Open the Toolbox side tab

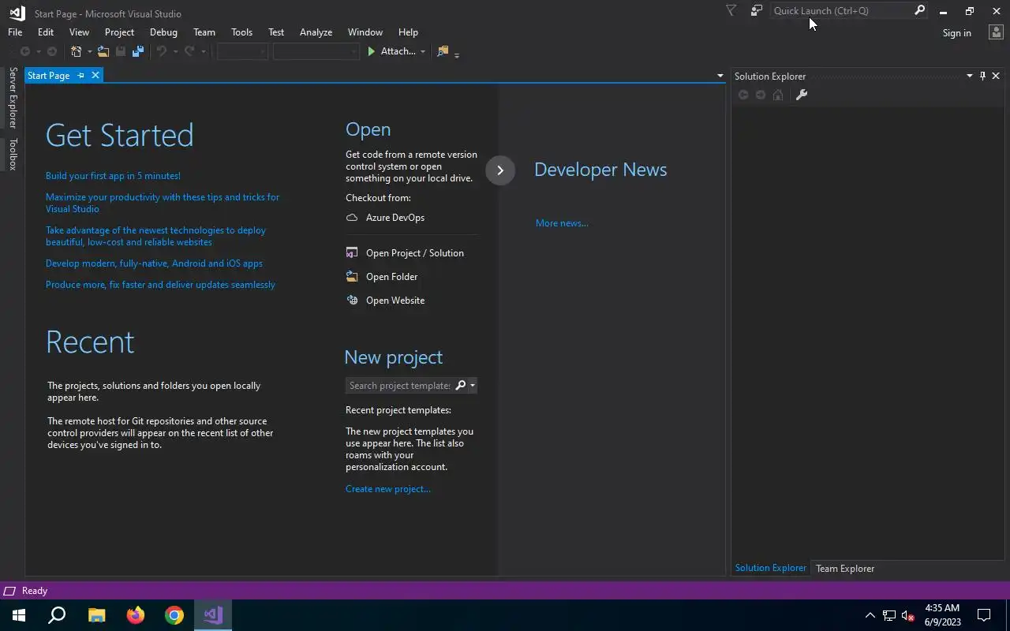click(13, 154)
